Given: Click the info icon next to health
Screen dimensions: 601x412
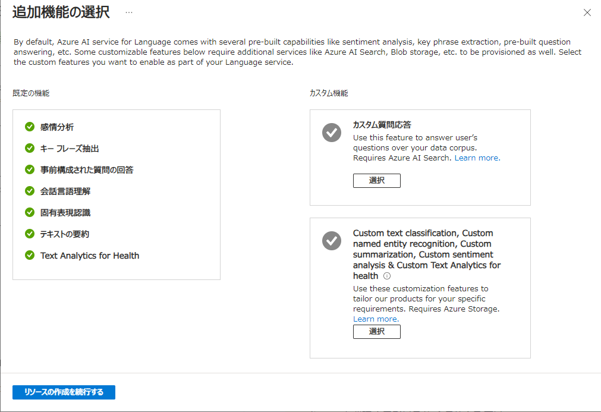Looking at the screenshot, I should [387, 276].
